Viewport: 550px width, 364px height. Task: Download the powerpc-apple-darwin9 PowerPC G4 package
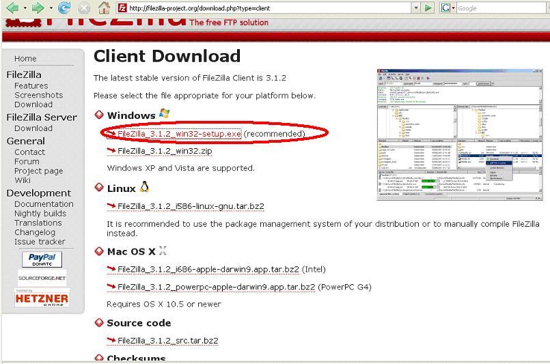pos(216,288)
